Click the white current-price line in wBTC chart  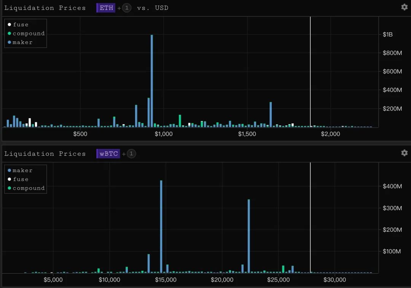[x=311, y=218]
